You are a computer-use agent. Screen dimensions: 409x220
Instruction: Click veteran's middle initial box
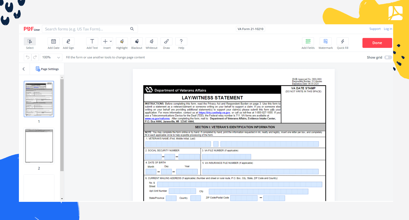[216, 144]
